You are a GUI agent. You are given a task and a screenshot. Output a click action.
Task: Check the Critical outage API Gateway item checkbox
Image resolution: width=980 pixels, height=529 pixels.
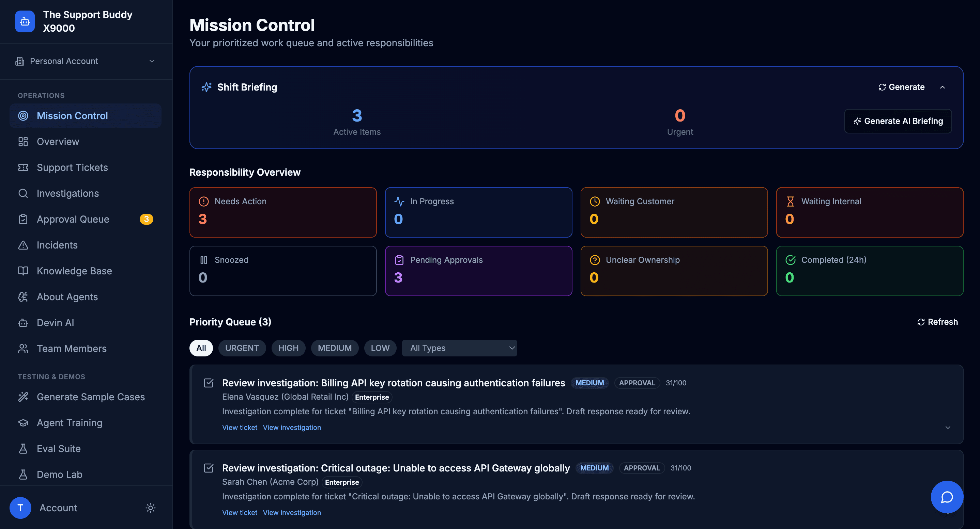(x=209, y=467)
